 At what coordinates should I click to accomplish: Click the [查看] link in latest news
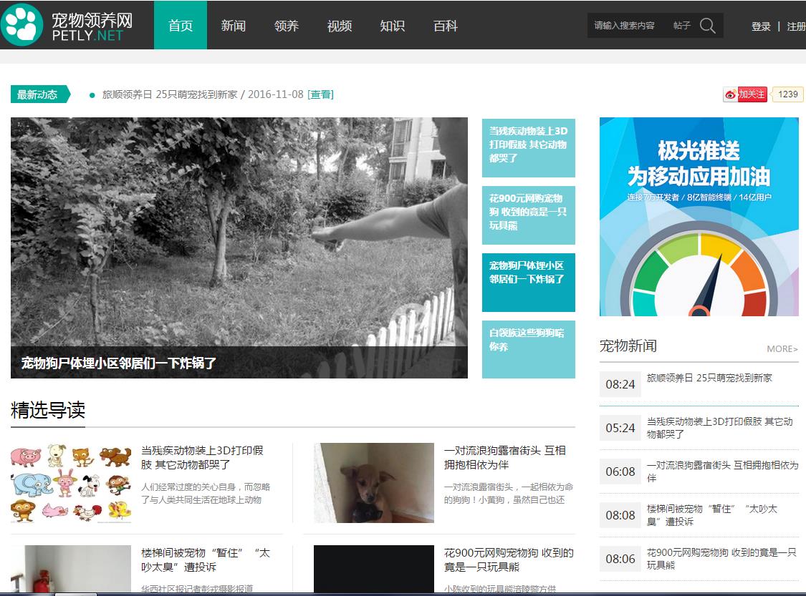(x=320, y=94)
